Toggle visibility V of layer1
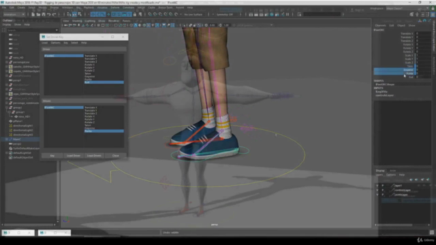Viewport: 436px width, 245px height. pos(377,186)
